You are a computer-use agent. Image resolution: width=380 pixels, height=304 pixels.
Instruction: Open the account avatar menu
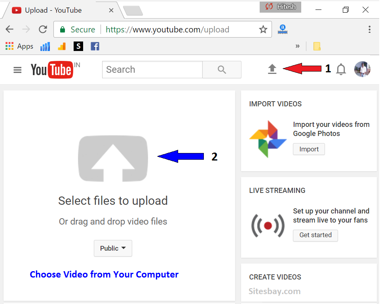pos(362,69)
